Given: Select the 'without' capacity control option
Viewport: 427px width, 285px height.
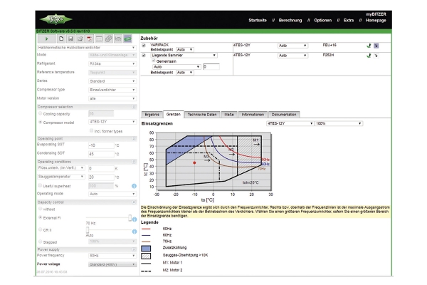Looking at the screenshot, I should point(41,209).
